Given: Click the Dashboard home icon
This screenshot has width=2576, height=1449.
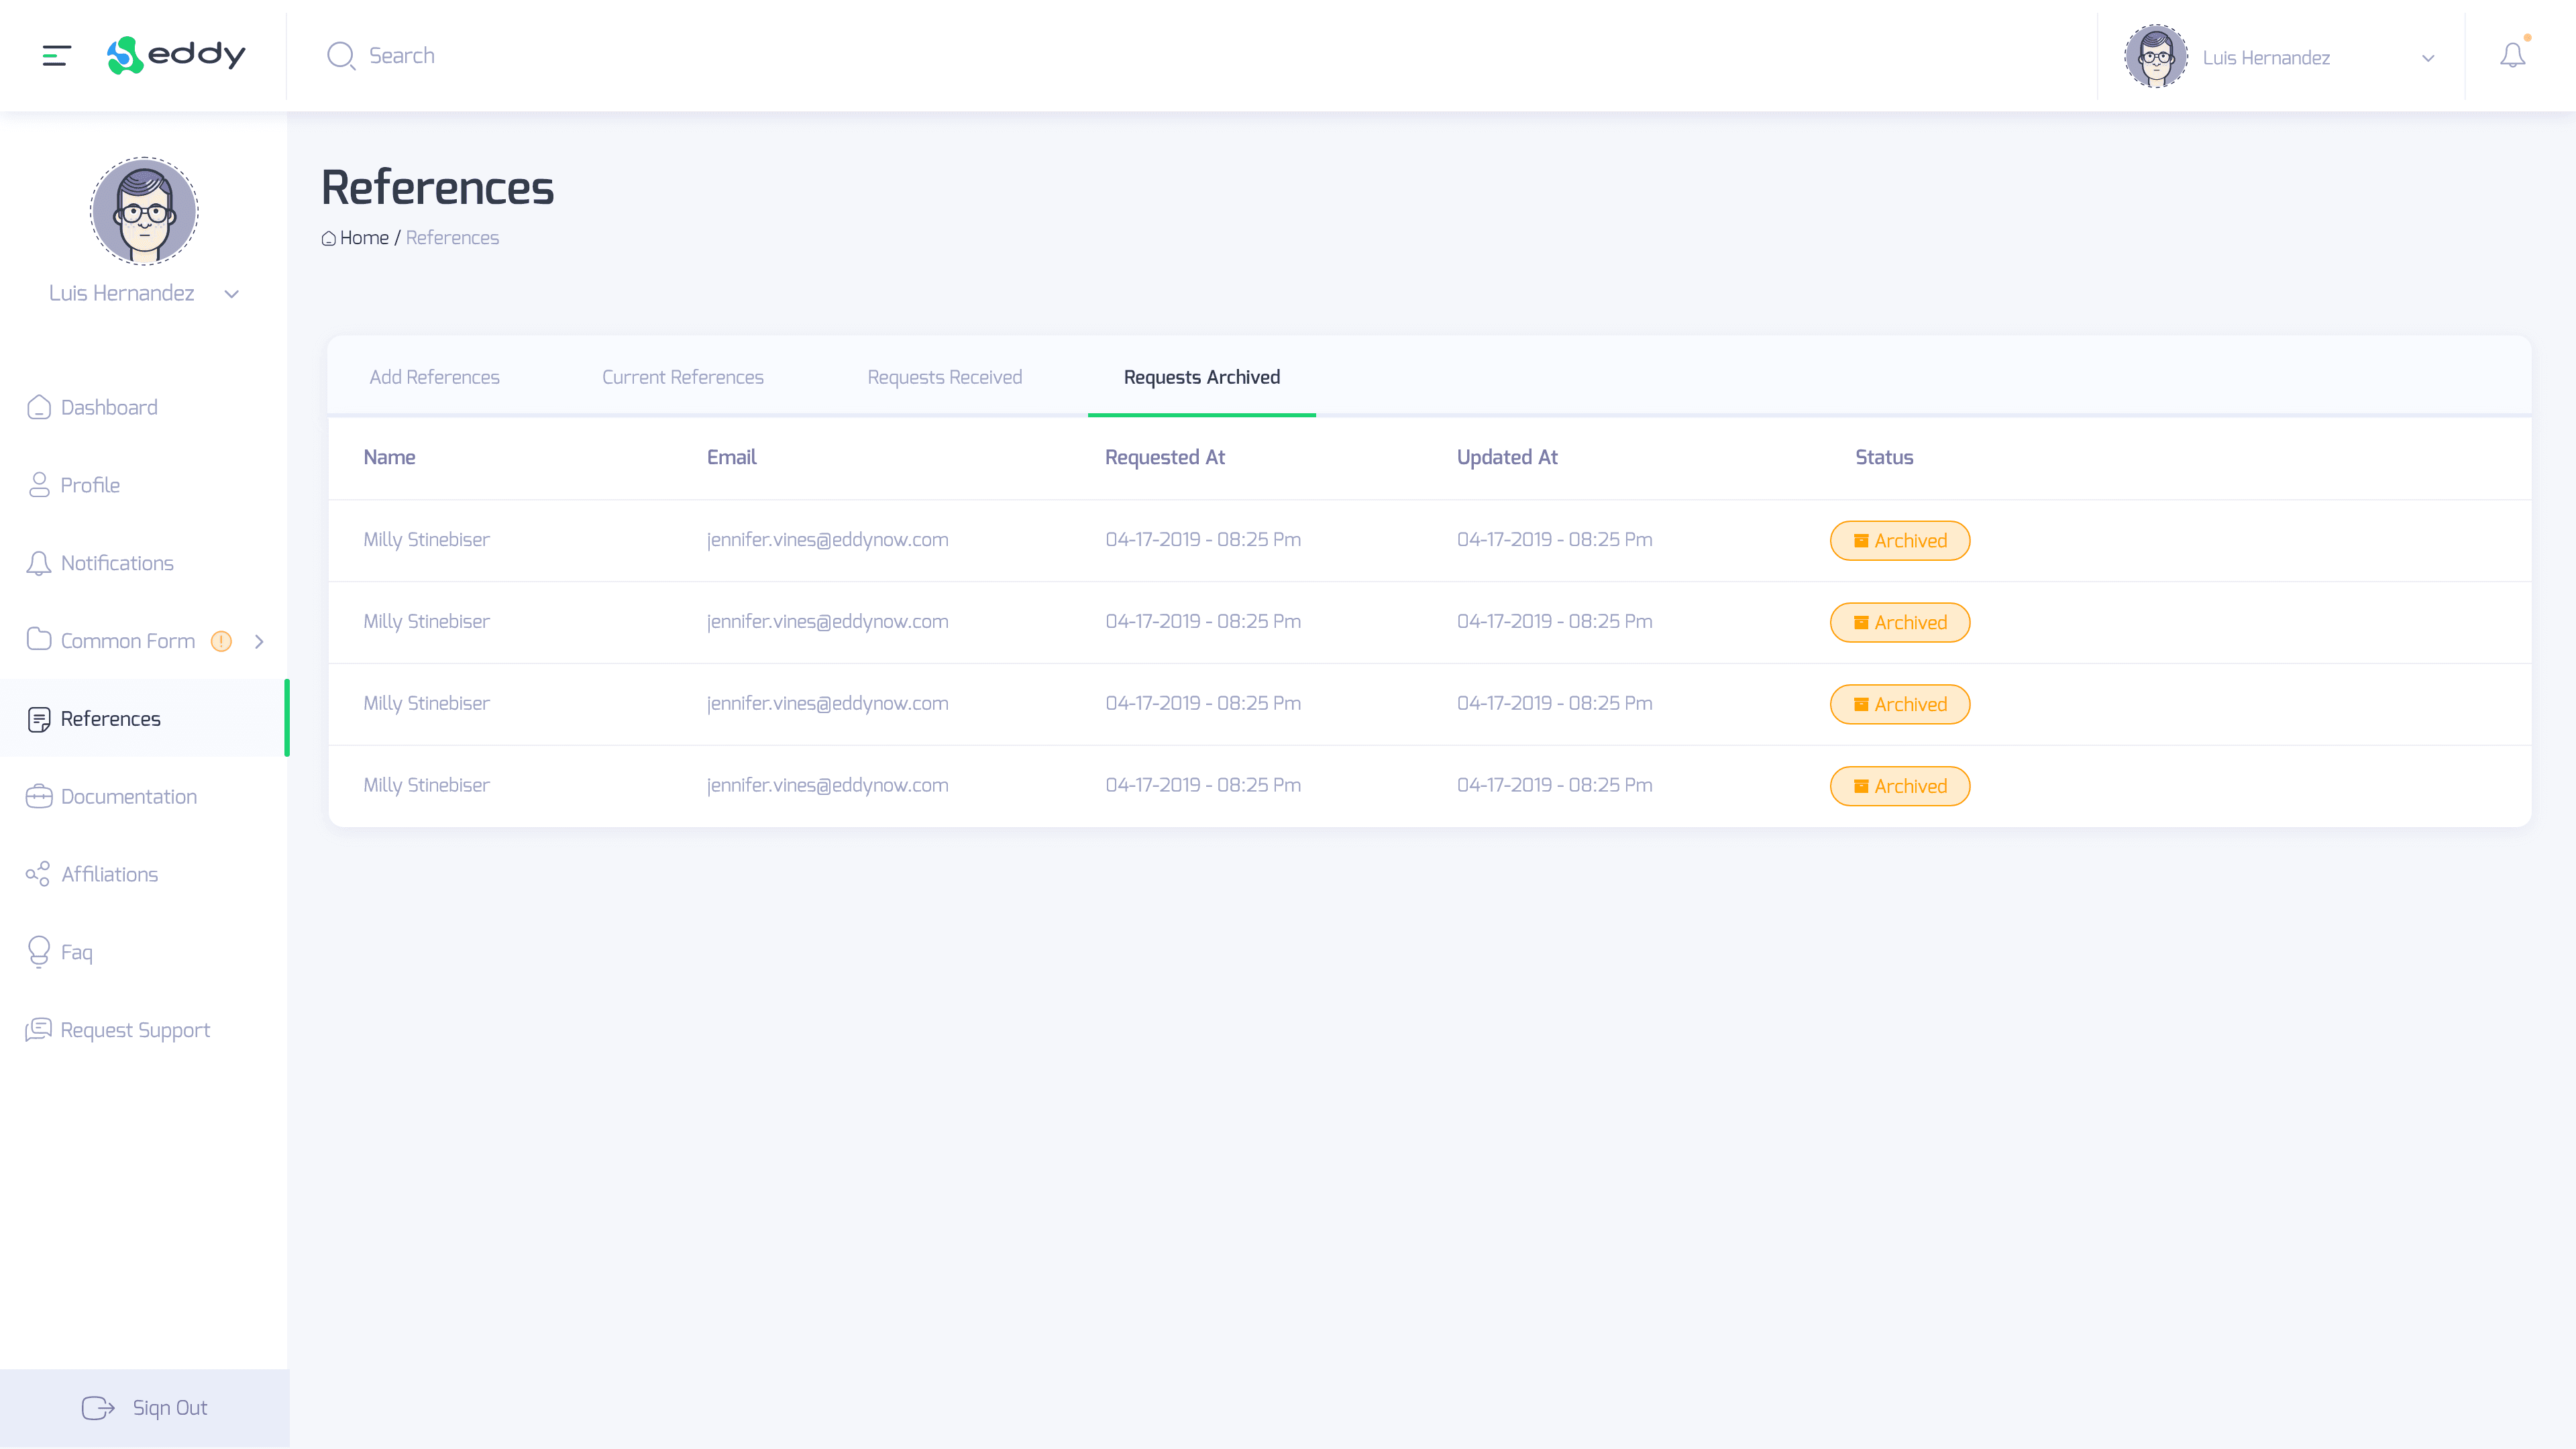Looking at the screenshot, I should coord(39,407).
